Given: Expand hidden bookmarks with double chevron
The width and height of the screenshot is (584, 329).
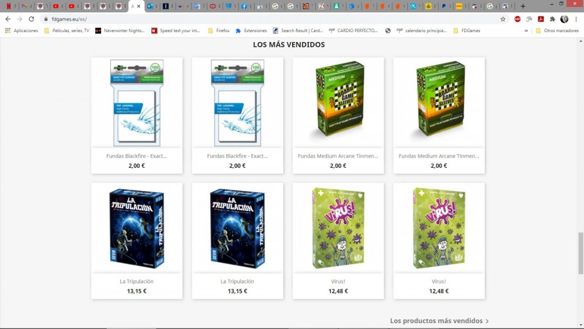Looking at the screenshot, I should coord(526,30).
